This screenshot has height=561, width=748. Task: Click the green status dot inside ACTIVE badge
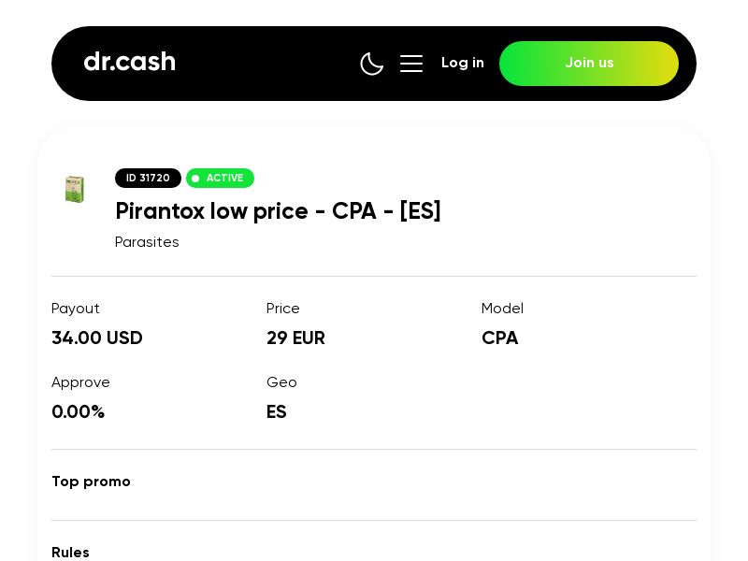tap(196, 178)
